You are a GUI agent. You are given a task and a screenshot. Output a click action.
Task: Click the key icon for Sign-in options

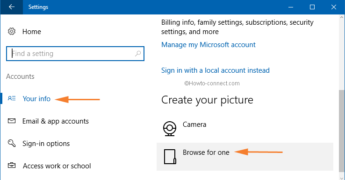(12, 143)
